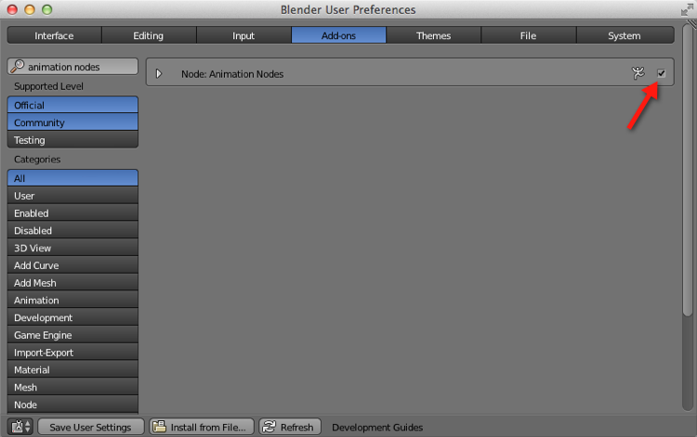The height and width of the screenshot is (437, 697).
Task: Filter by Disabled add-ons
Action: click(x=72, y=230)
